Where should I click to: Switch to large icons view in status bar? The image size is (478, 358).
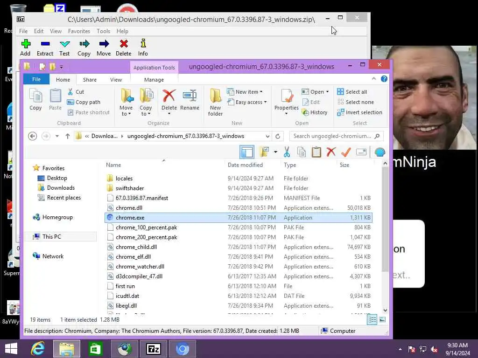(x=382, y=320)
